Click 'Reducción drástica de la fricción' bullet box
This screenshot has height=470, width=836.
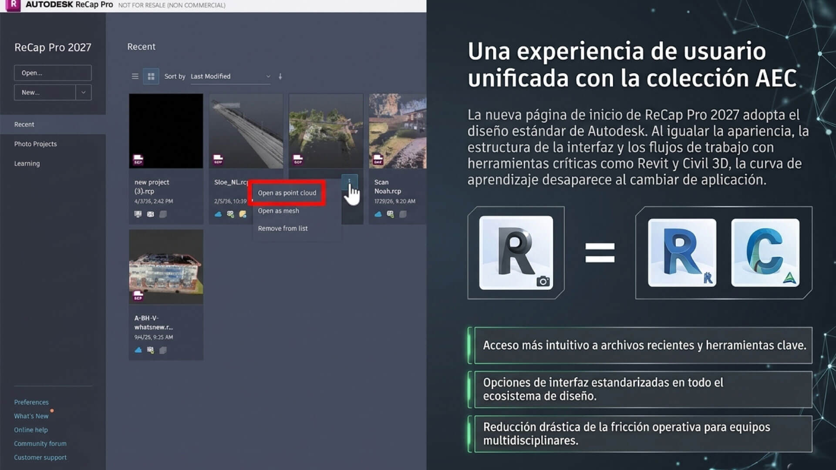[643, 434]
